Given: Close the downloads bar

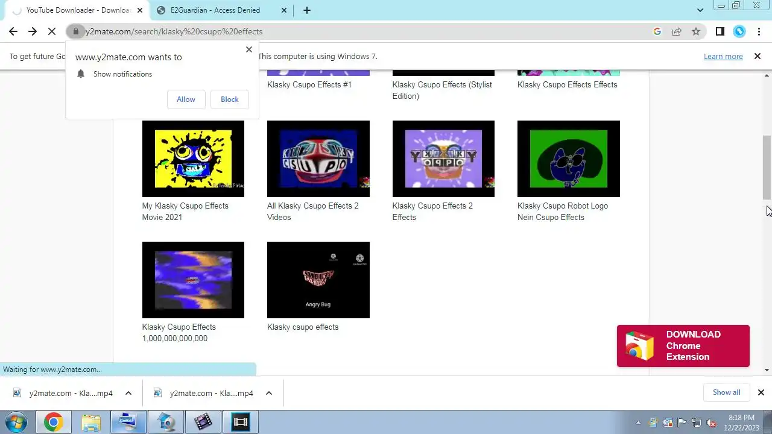Looking at the screenshot, I should click(x=761, y=392).
